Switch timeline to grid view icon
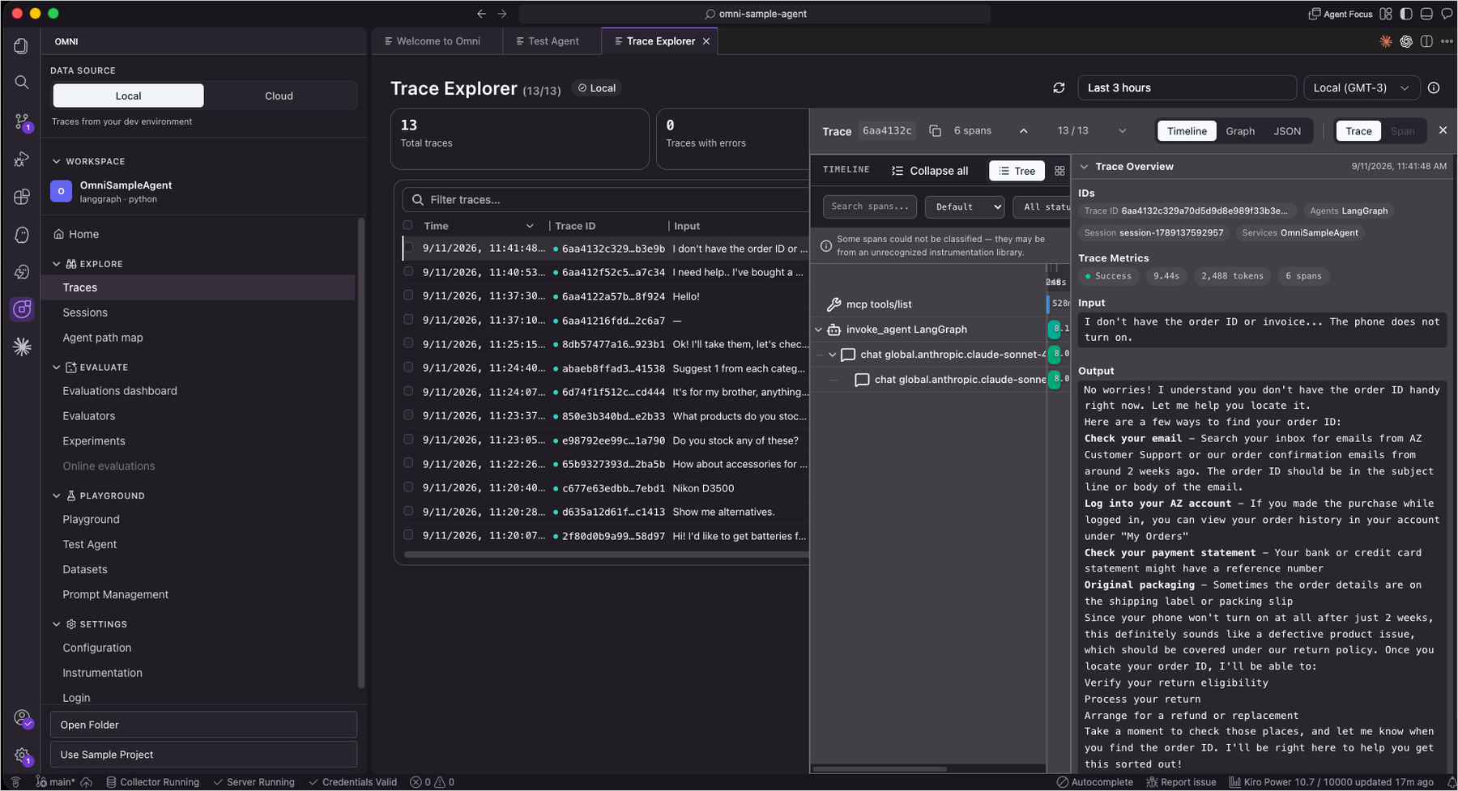The height and width of the screenshot is (791, 1458). pos(1059,171)
